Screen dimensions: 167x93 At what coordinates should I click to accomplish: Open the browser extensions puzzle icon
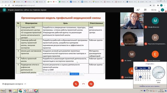[158, 5]
